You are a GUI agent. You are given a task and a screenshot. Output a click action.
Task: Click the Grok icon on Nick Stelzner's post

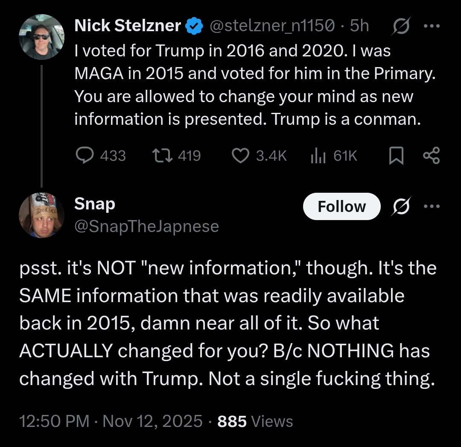pyautogui.click(x=400, y=26)
